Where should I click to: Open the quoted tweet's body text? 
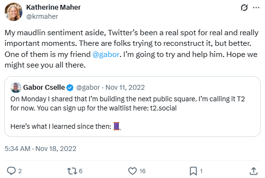point(127,112)
